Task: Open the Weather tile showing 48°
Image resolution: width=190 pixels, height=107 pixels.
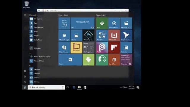Action: click(x=88, y=48)
